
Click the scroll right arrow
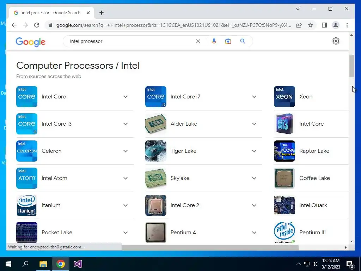click(345, 247)
